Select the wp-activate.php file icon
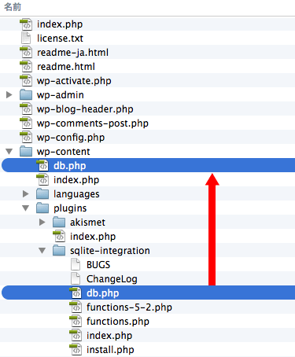295x357 pixels. [x=26, y=81]
